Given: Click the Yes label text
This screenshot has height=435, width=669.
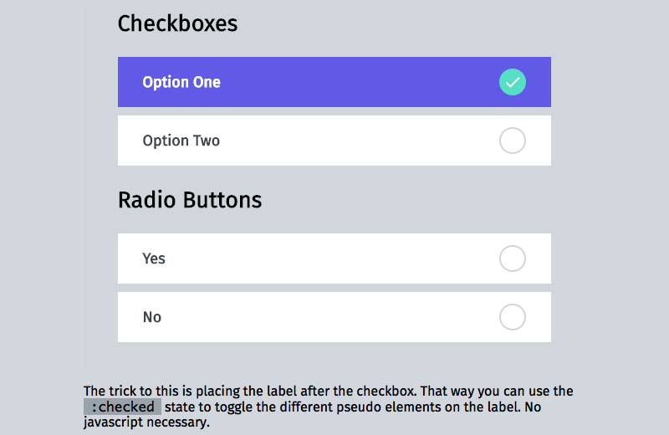Looking at the screenshot, I should click(x=154, y=258).
